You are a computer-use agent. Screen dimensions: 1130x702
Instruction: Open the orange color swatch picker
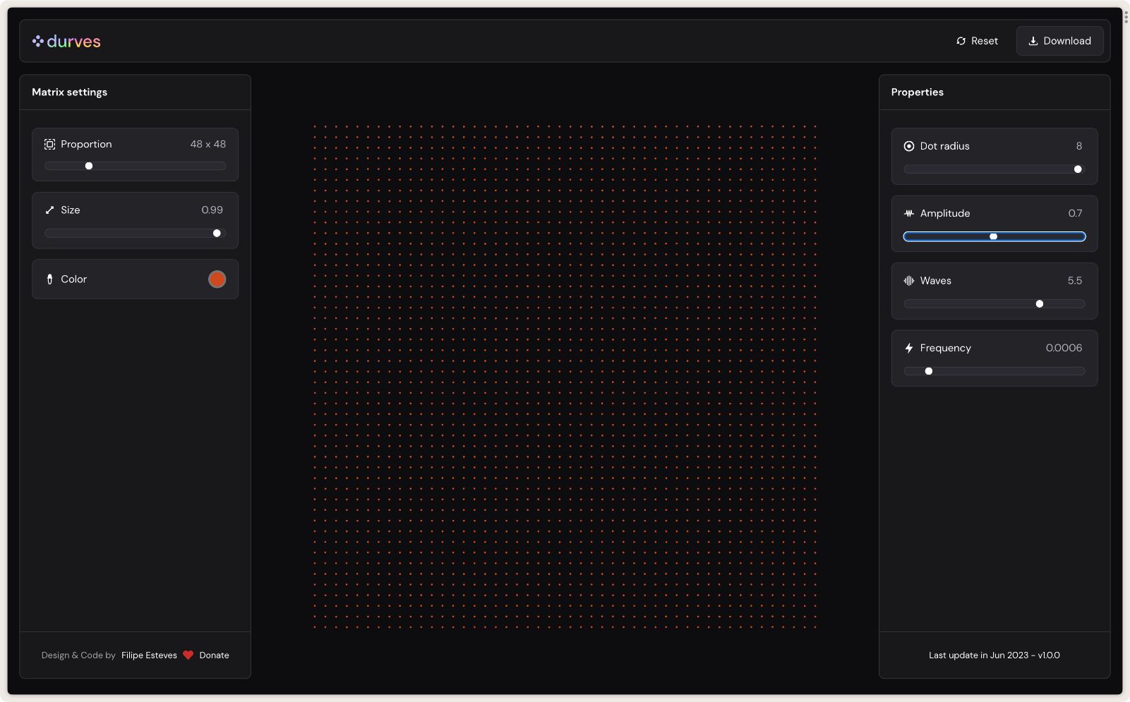(217, 279)
